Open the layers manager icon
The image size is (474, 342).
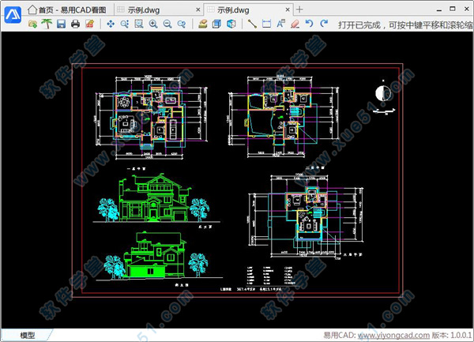(x=203, y=24)
